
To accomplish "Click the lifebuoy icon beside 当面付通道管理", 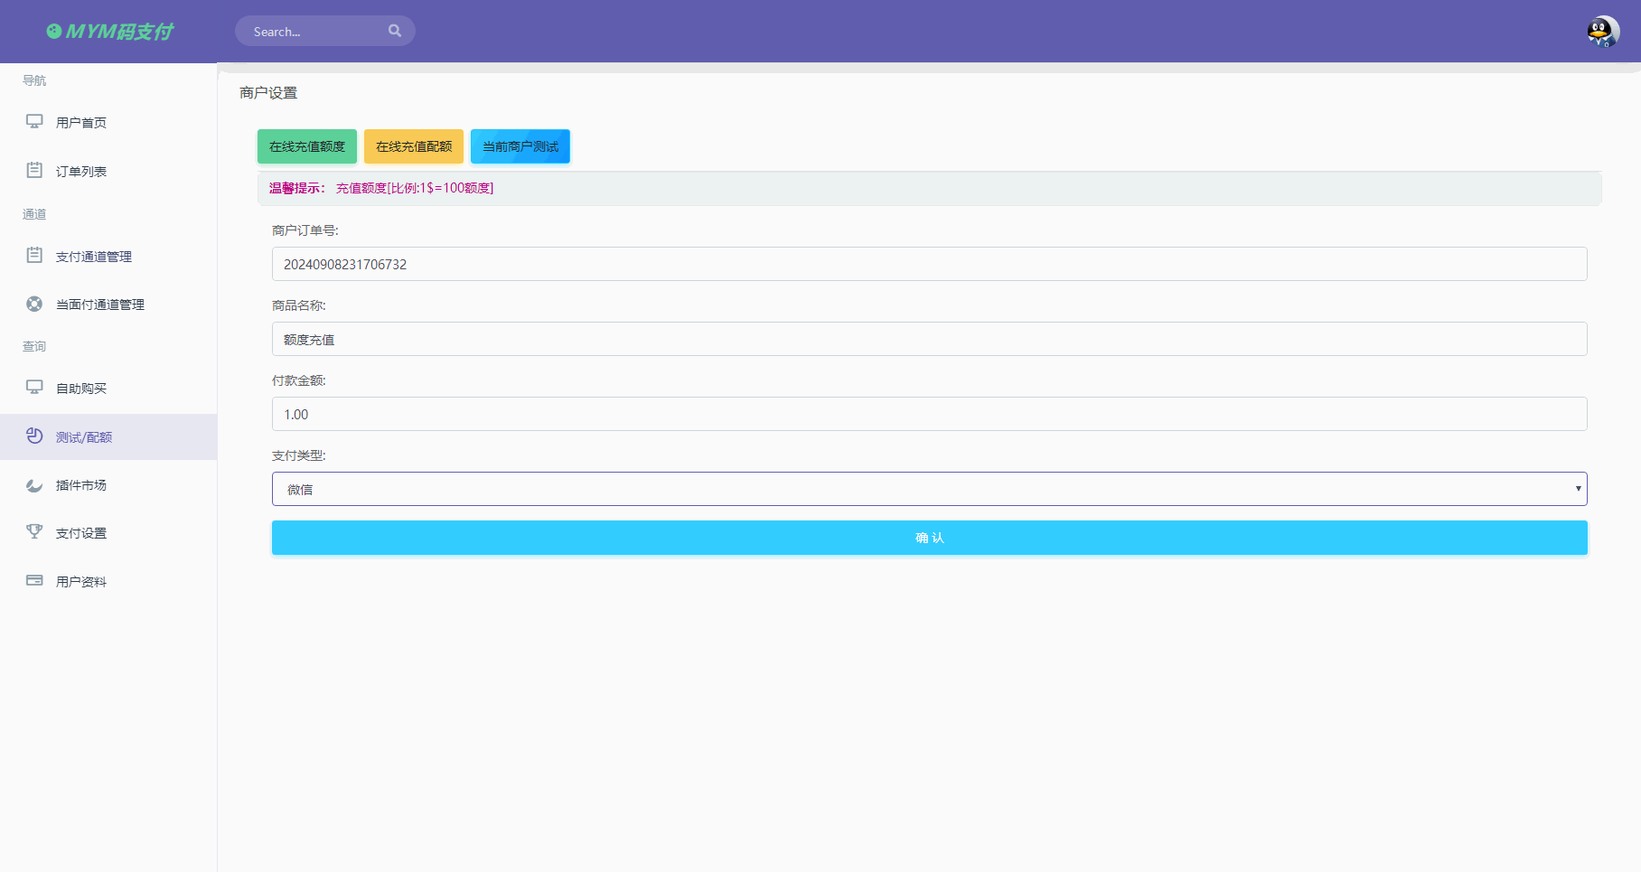I will click(x=34, y=304).
